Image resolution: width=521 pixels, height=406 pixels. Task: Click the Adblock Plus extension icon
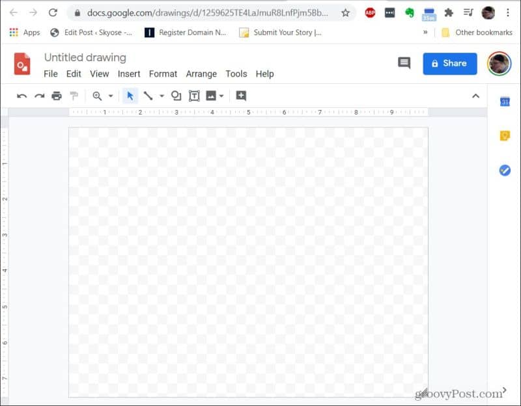(370, 13)
